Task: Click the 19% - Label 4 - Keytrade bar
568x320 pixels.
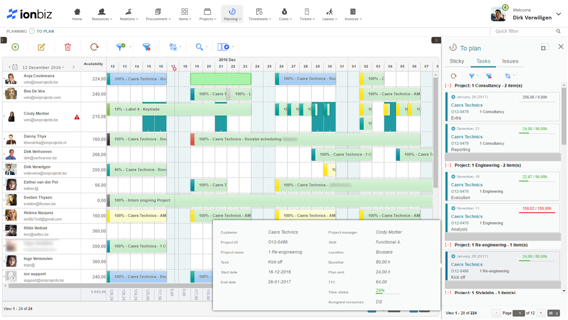Action: [x=179, y=109]
